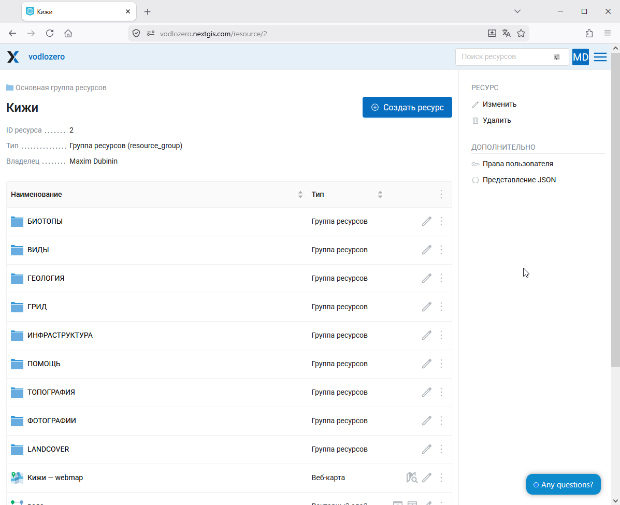Viewport: 620px width, 505px height.
Task: Open vodlozero home link
Action: click(x=47, y=57)
